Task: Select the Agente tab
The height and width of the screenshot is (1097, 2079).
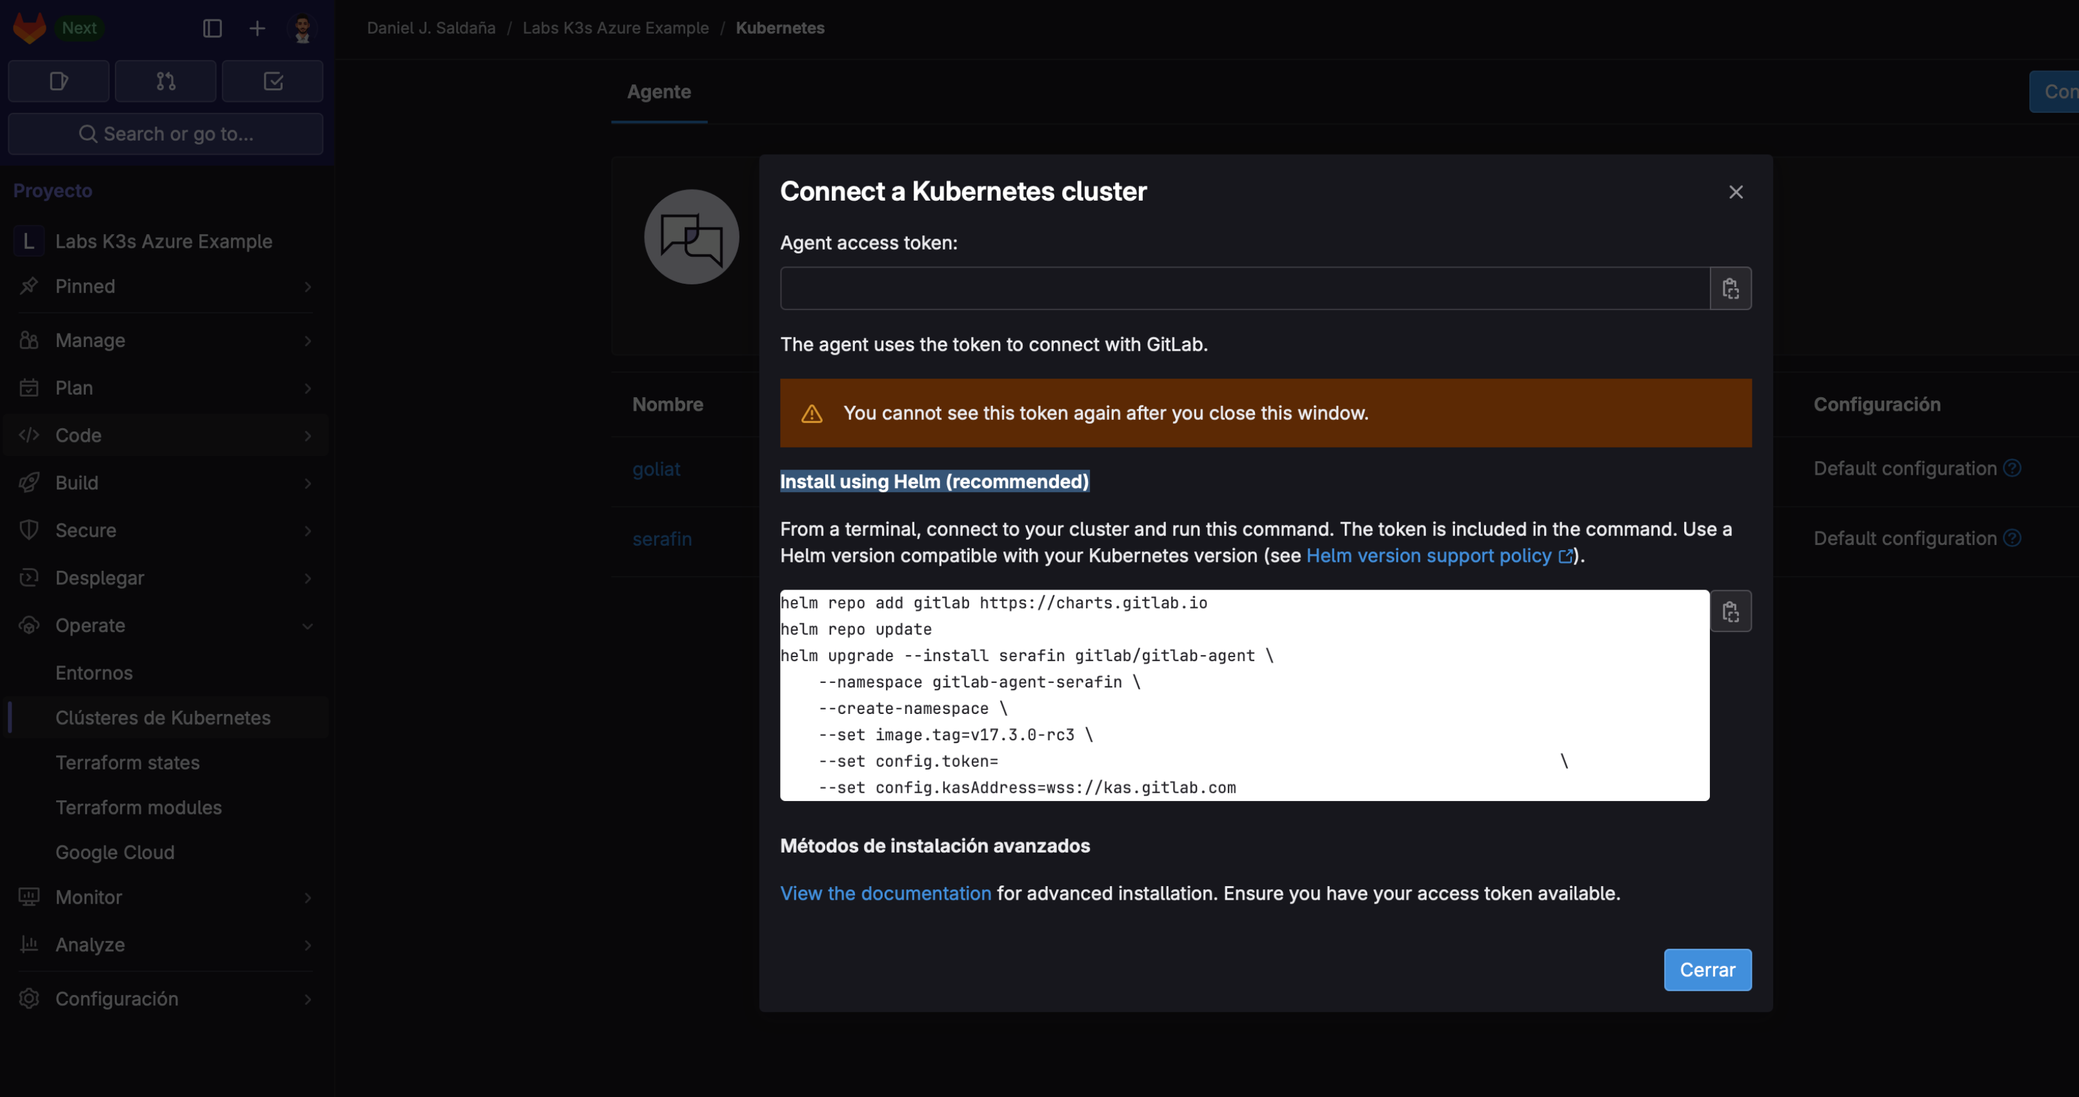Action: (x=659, y=91)
